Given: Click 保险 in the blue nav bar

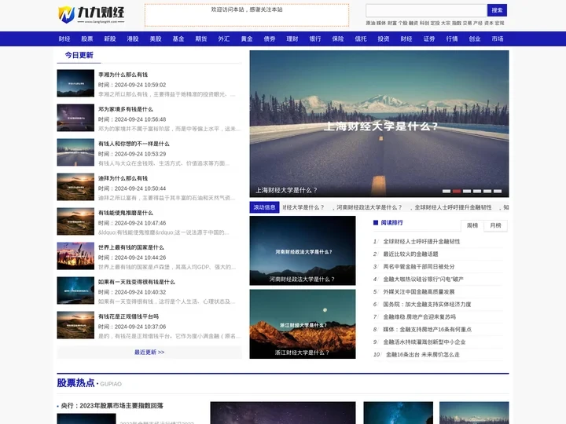Looking at the screenshot, I should click(x=338, y=39).
